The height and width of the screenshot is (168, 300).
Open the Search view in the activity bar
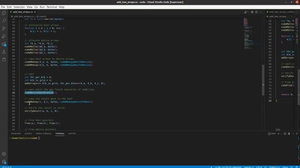(x=4, y=21)
